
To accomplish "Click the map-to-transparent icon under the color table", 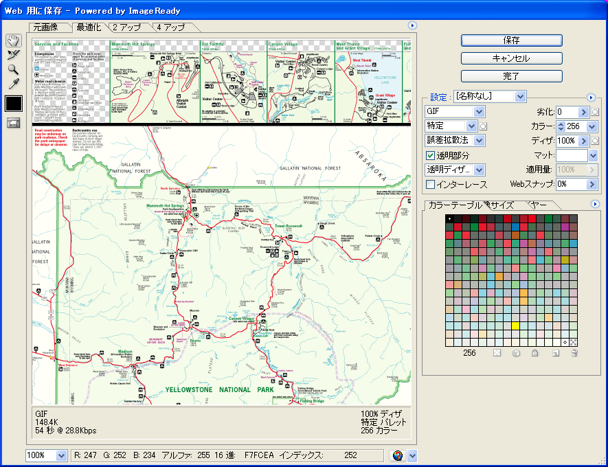I will (x=497, y=353).
